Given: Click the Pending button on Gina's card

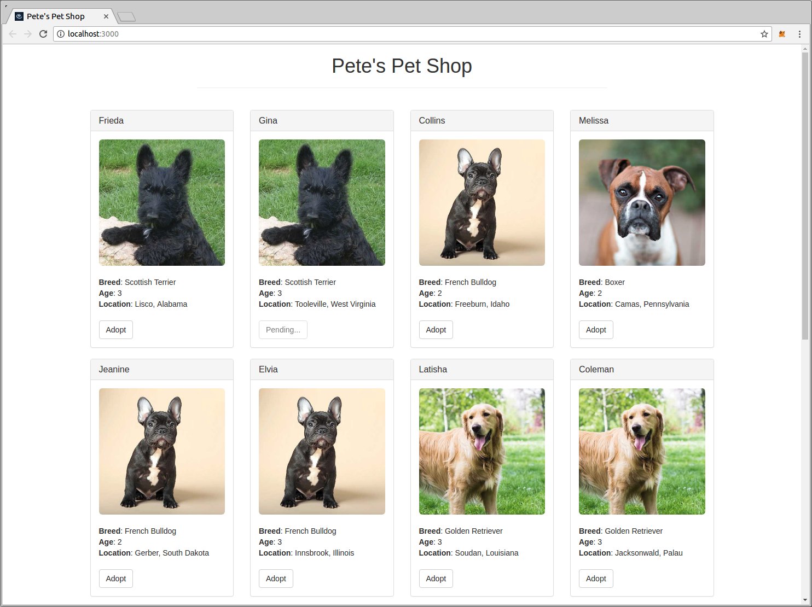Looking at the screenshot, I should point(283,330).
